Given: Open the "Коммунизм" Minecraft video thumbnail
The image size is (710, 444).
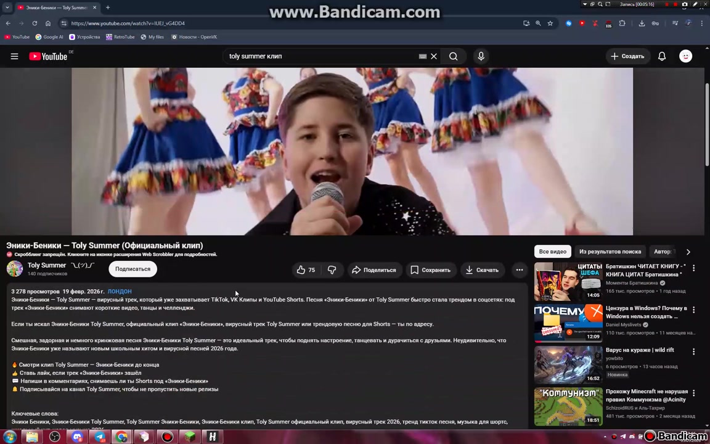Looking at the screenshot, I should coord(568,406).
